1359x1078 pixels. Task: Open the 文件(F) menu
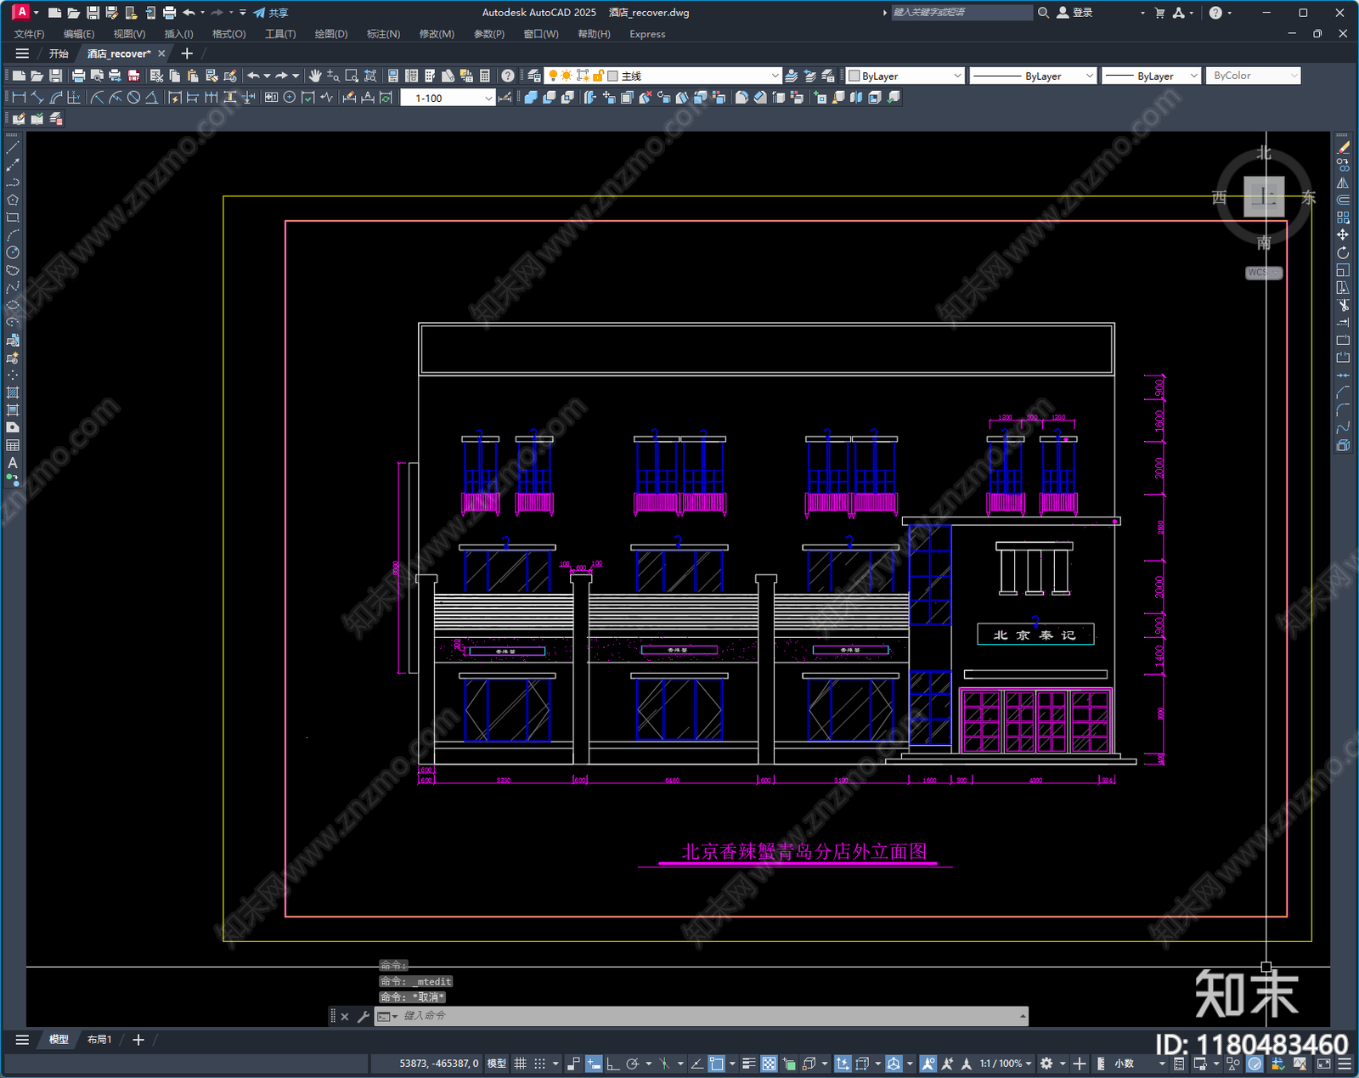point(29,34)
